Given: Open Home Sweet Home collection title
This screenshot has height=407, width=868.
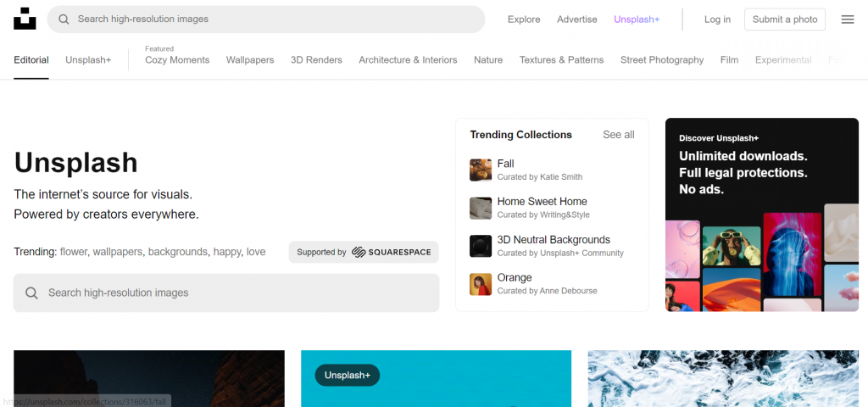Looking at the screenshot, I should point(542,202).
